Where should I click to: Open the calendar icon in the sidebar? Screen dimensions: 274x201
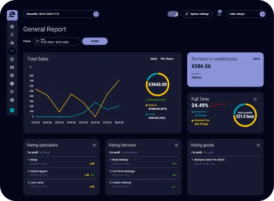coord(12,27)
